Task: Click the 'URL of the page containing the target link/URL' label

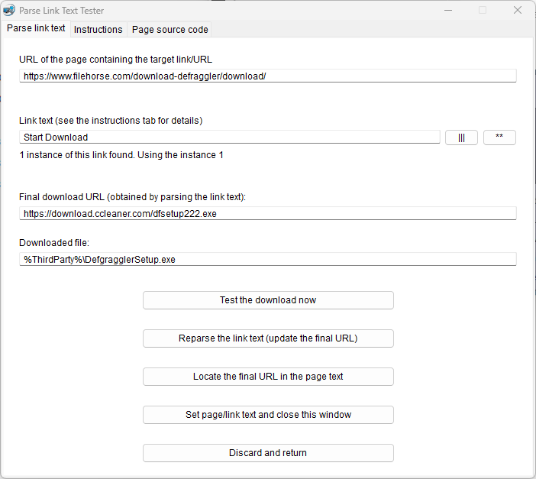Action: pyautogui.click(x=115, y=60)
